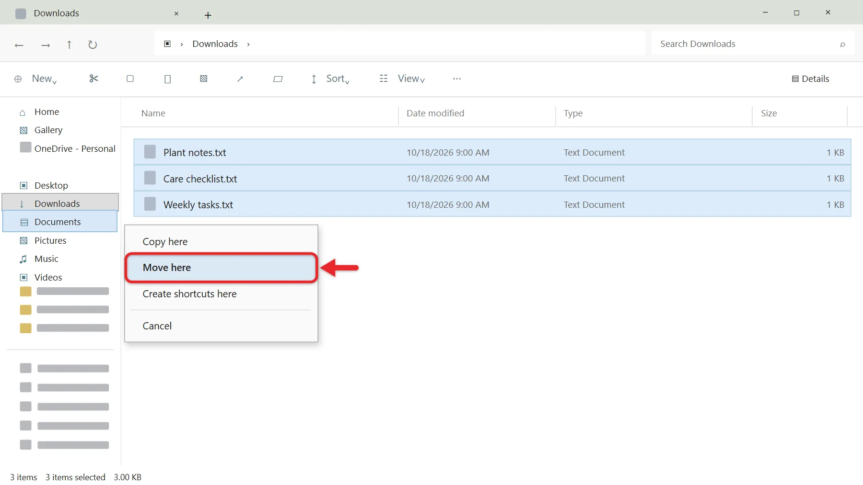Sort by the Name column header
The width and height of the screenshot is (863, 485).
point(153,113)
